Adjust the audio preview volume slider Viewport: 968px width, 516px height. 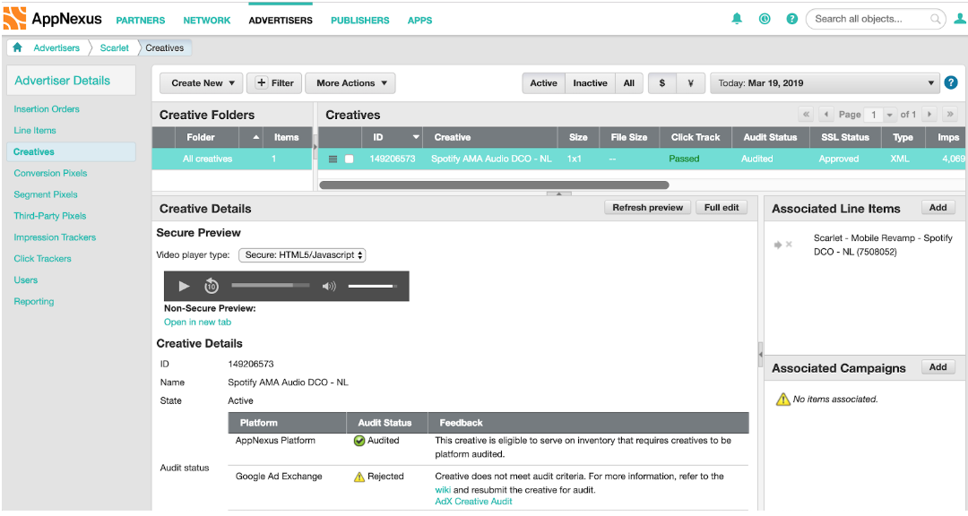point(372,287)
